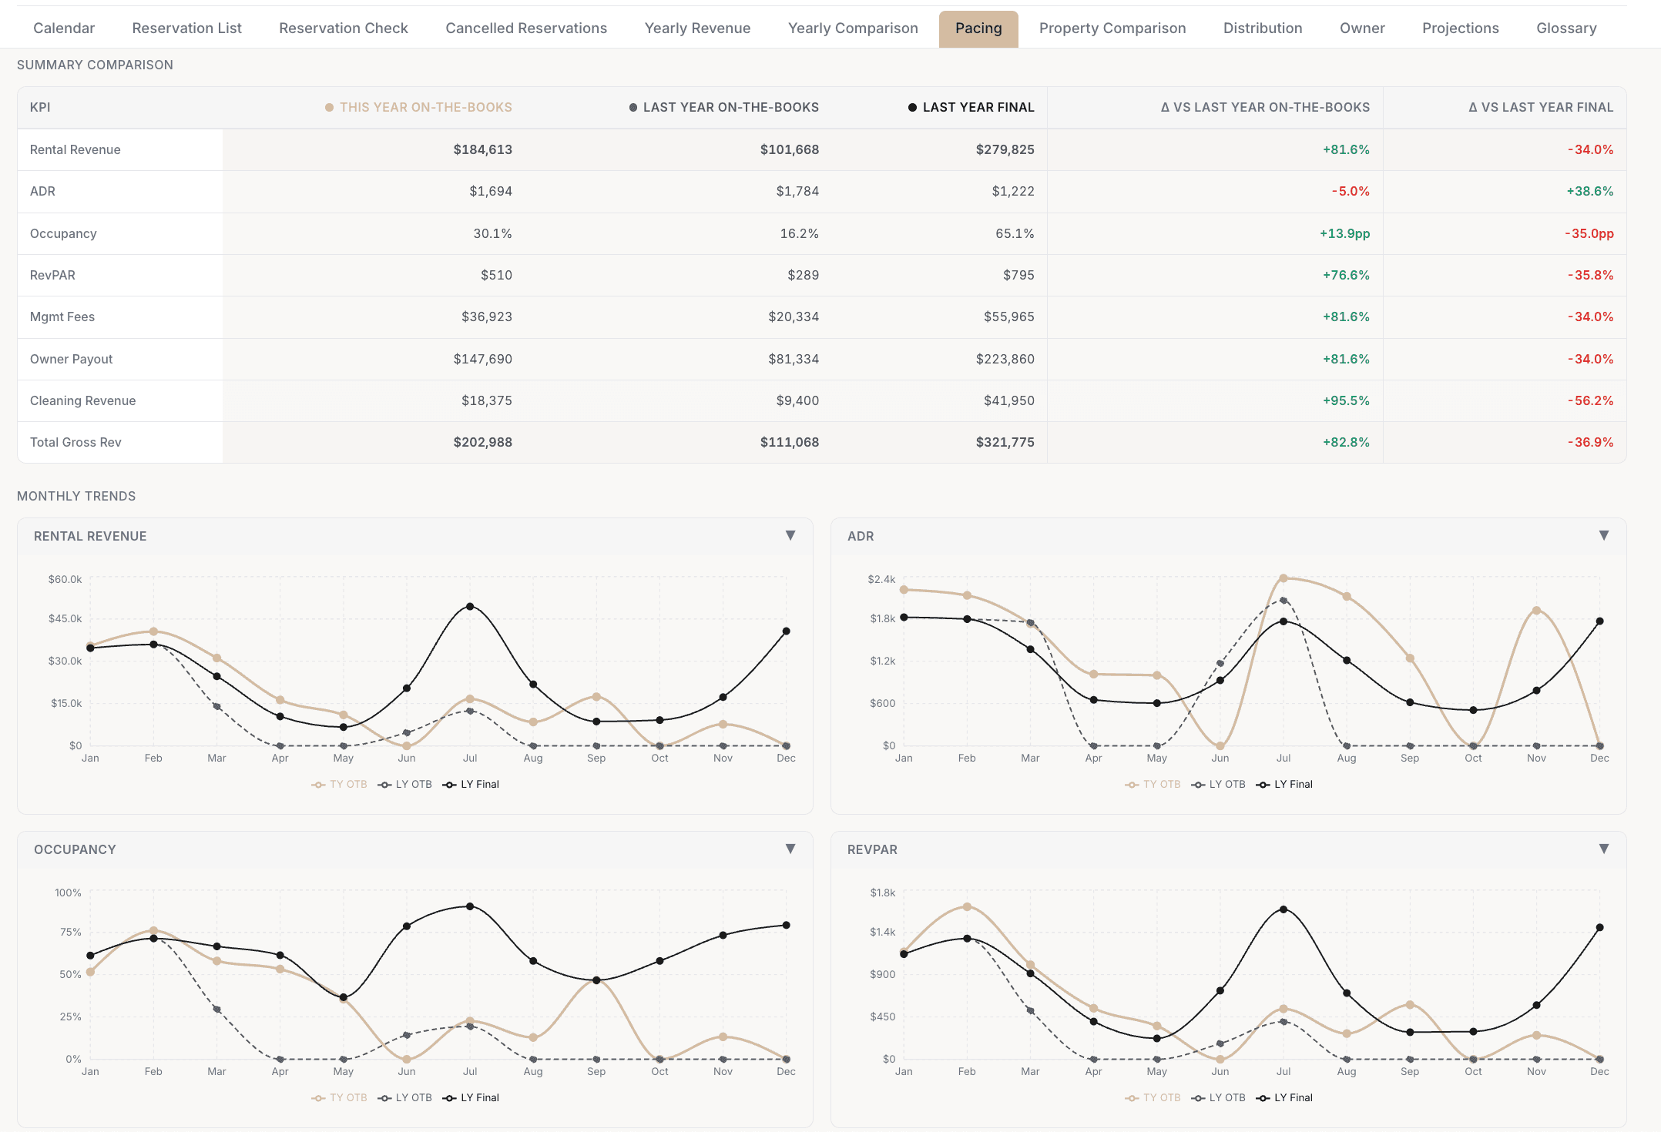
Task: Click the black dot beside Last Year Final
Action: 912,108
